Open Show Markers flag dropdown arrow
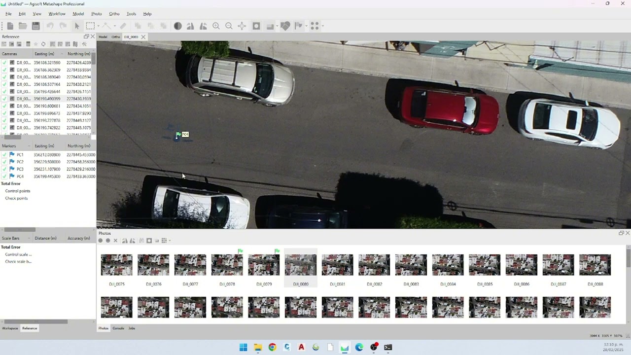This screenshot has height=355, width=631. (x=306, y=26)
